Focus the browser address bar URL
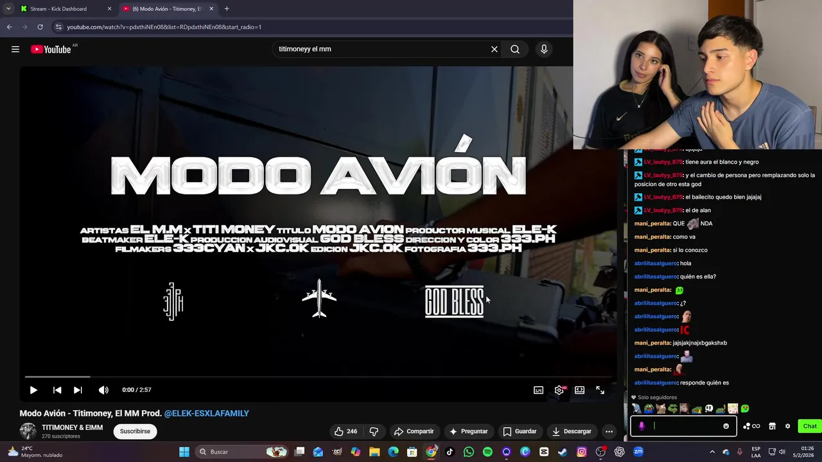822x462 pixels. pyautogui.click(x=164, y=27)
